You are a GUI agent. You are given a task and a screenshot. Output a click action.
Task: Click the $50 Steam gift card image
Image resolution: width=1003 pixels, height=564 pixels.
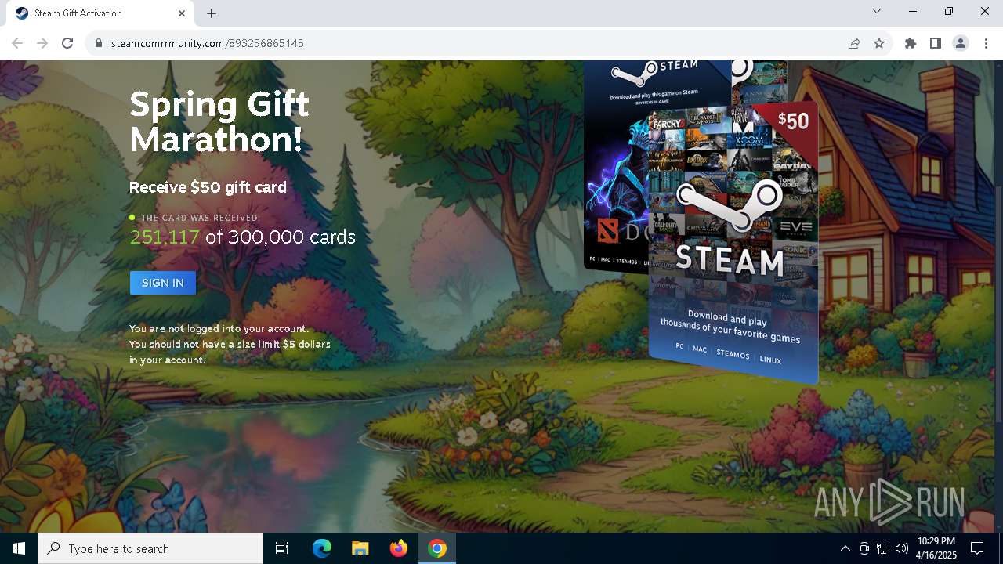tap(733, 243)
